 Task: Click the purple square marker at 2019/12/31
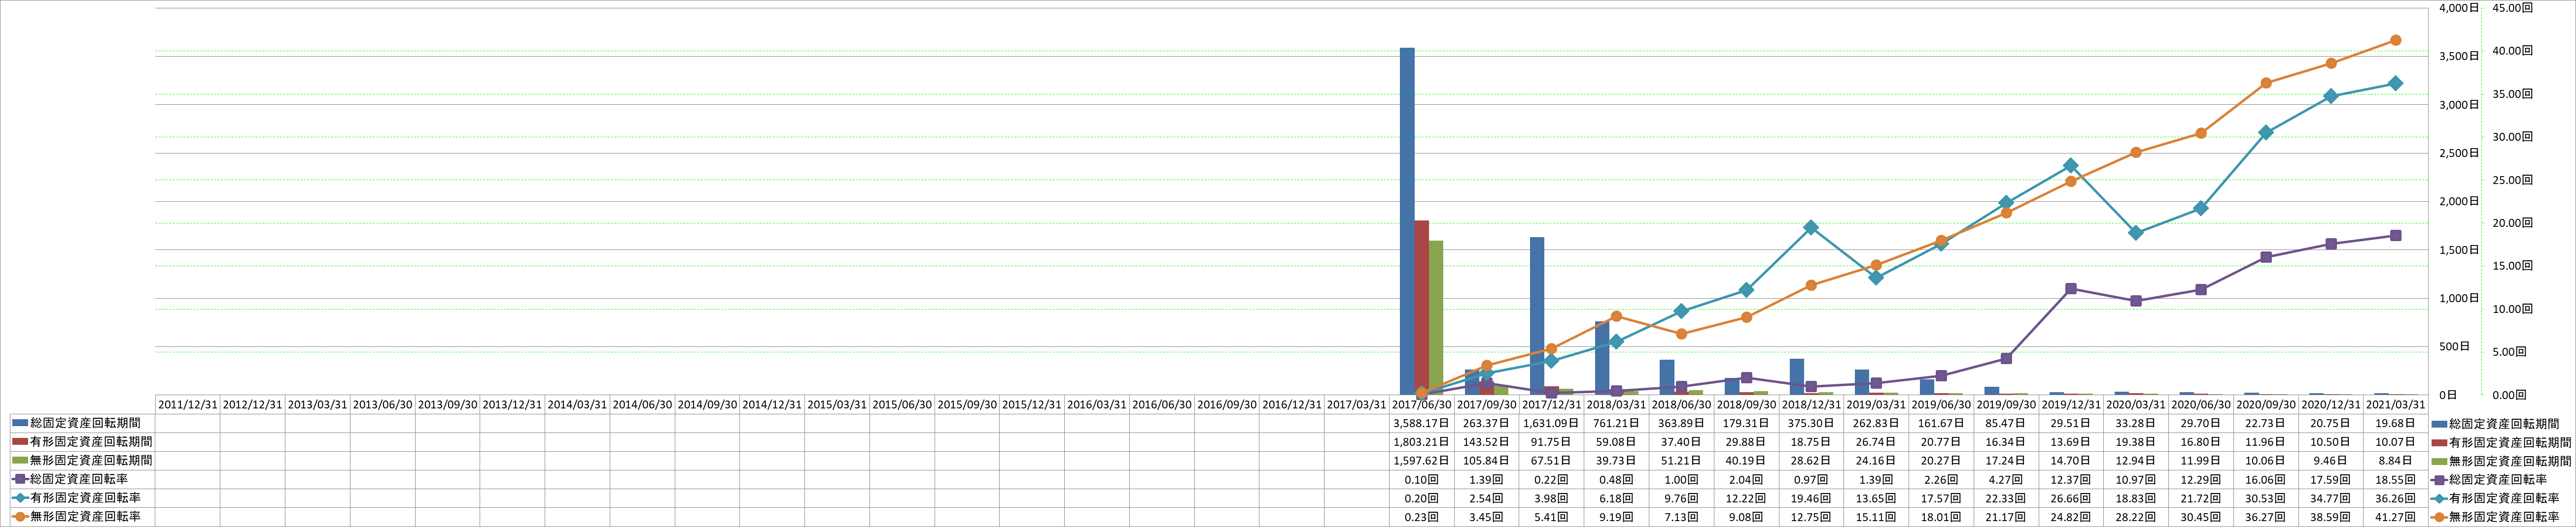2070,288
